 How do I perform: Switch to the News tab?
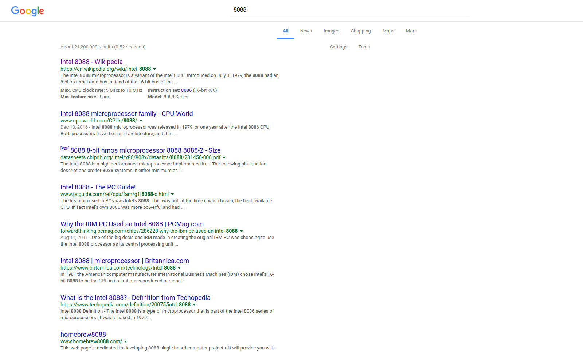(306, 31)
